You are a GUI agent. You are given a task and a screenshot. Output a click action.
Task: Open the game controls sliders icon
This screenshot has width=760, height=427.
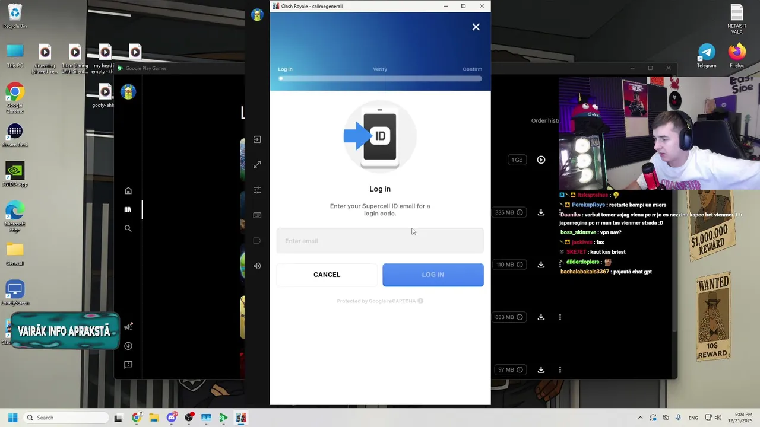tap(257, 190)
